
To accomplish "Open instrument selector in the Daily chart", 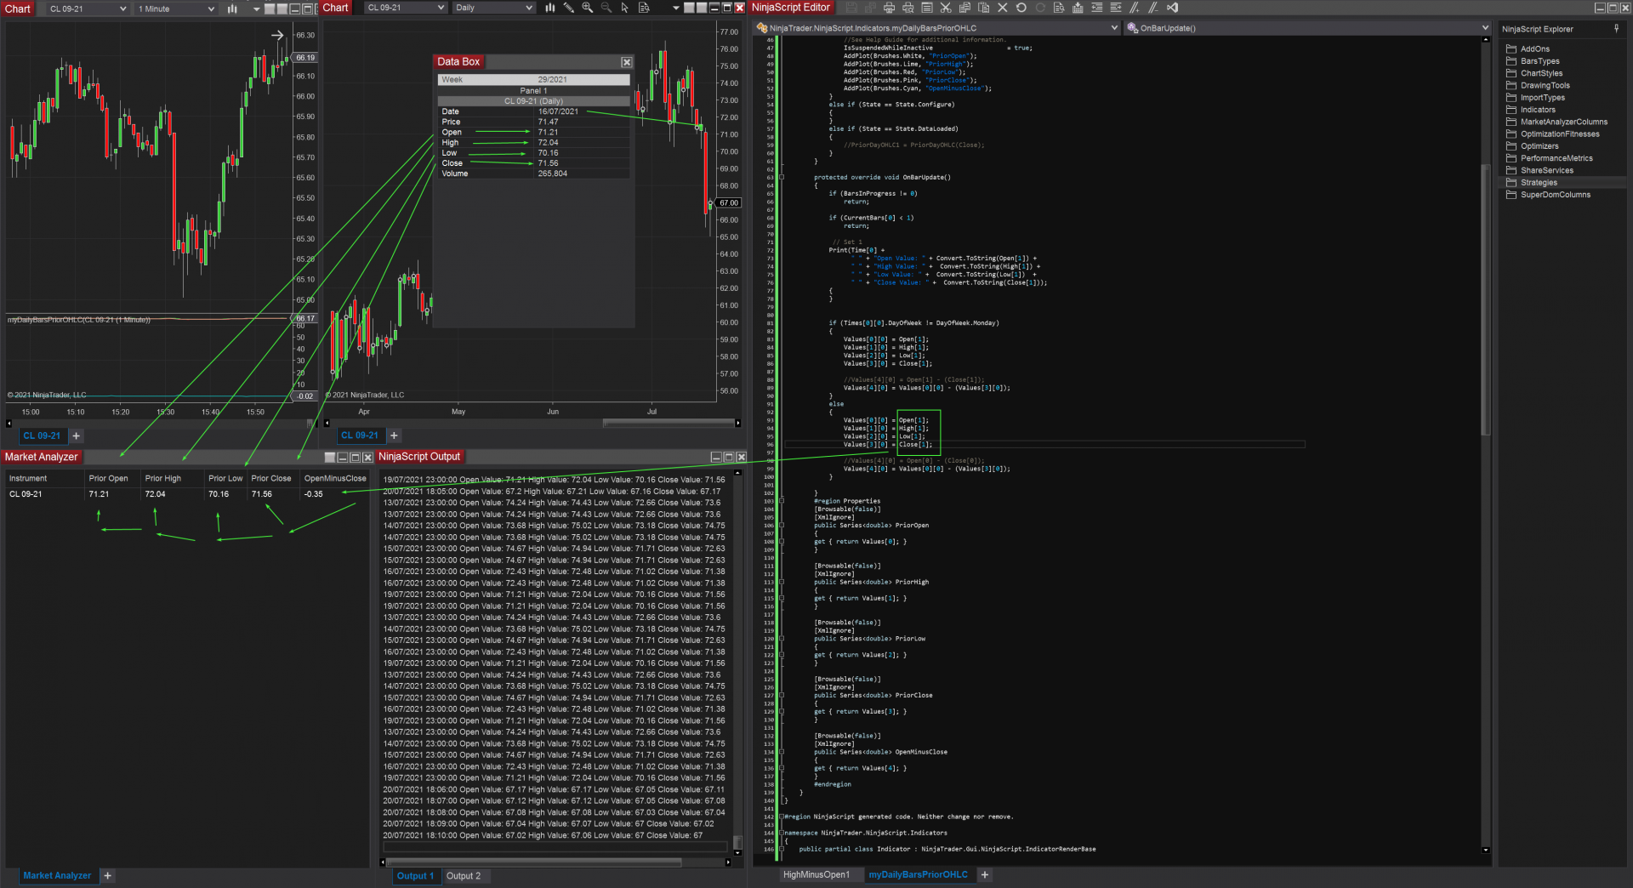I will (x=406, y=8).
